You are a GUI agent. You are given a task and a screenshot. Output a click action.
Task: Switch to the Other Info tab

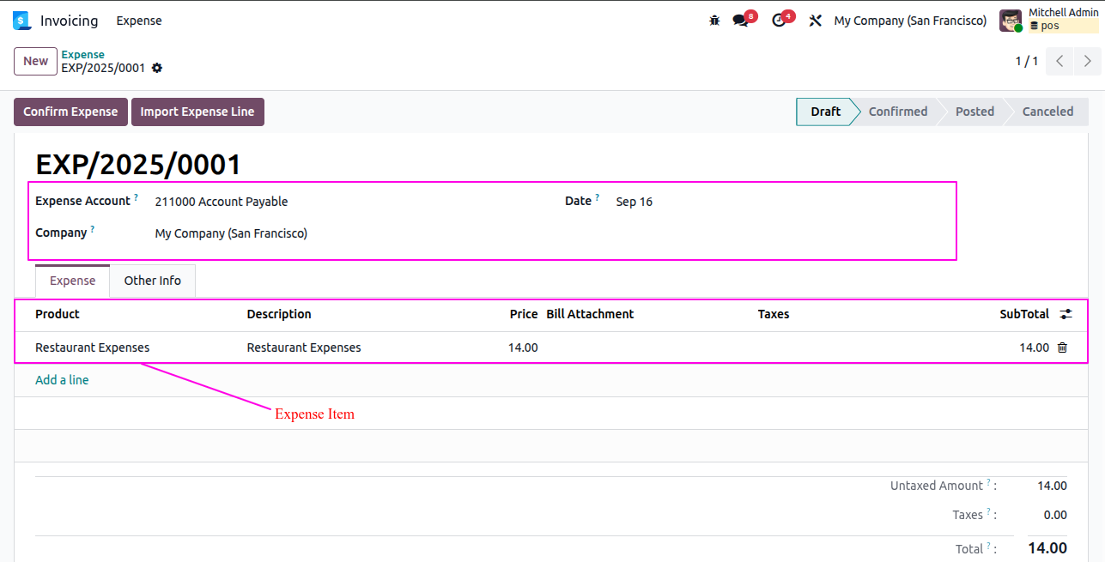point(153,281)
